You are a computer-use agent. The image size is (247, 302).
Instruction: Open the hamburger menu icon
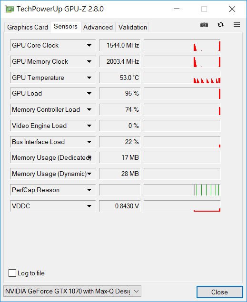tap(237, 25)
